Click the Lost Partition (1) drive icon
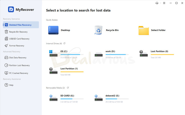Viewport: 185px width, 115px height. click(53, 71)
